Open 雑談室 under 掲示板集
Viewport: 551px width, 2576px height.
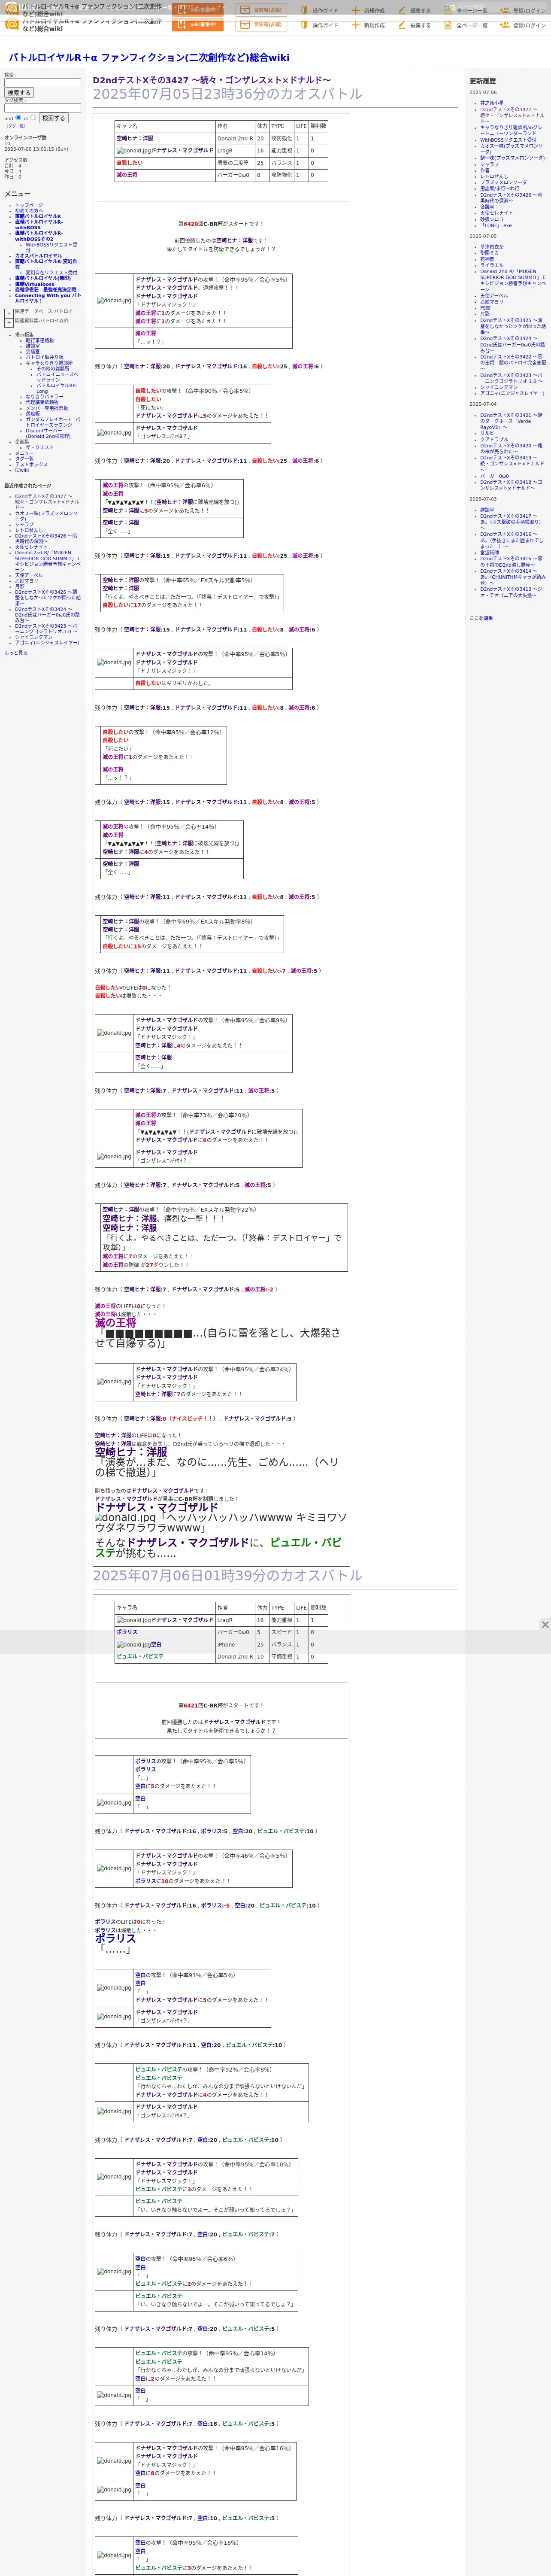33,346
